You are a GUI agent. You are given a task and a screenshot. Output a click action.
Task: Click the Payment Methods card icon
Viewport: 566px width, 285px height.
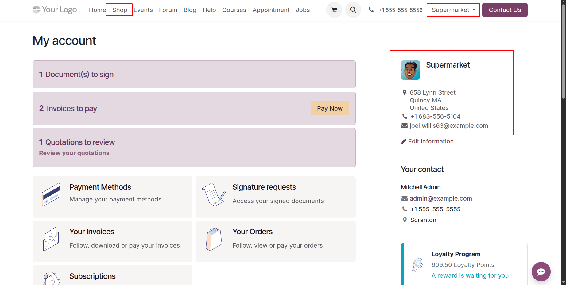(x=51, y=194)
